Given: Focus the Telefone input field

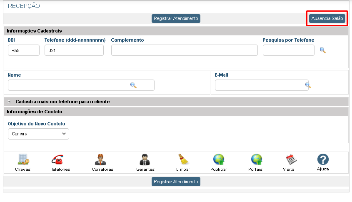Looking at the screenshot, I should [74, 50].
